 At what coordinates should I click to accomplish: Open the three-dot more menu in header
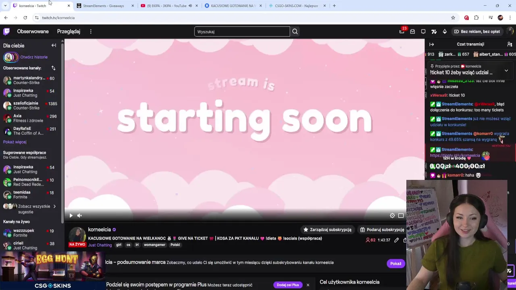tap(91, 31)
